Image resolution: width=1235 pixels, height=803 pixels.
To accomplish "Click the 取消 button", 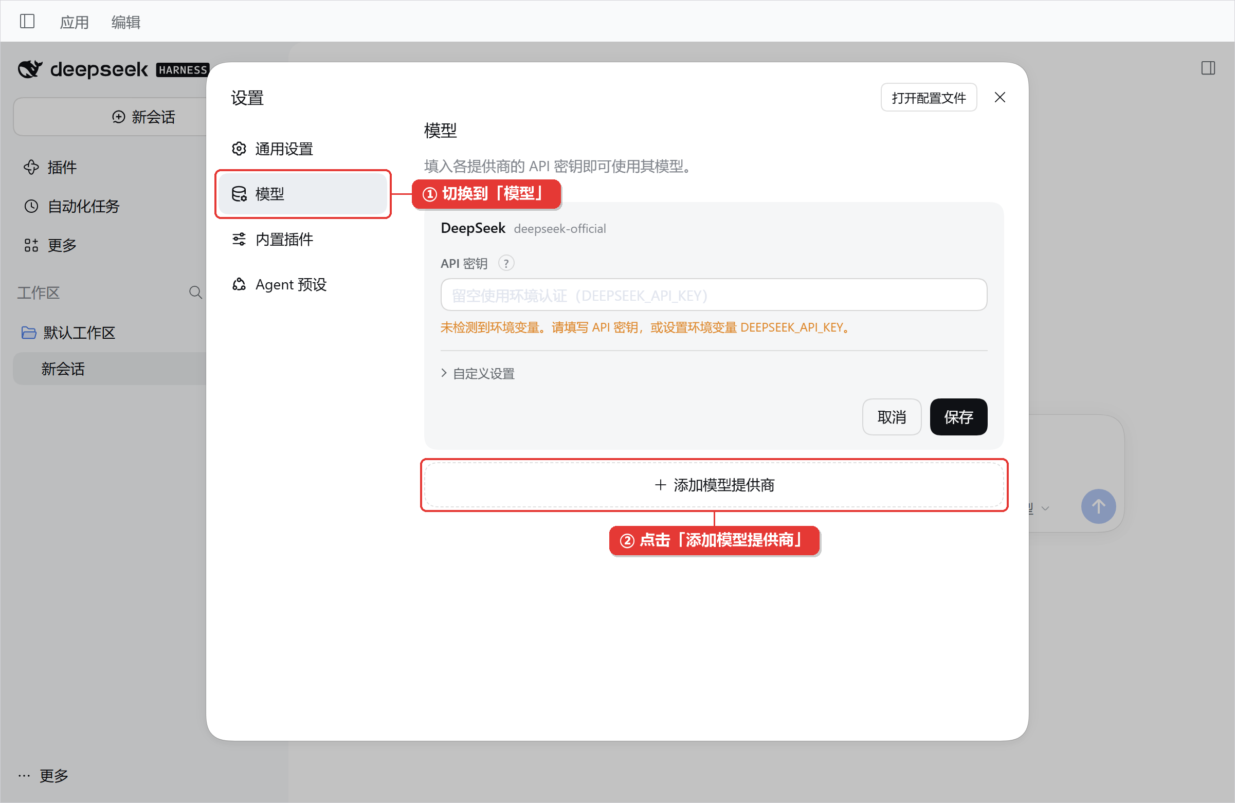I will [892, 417].
